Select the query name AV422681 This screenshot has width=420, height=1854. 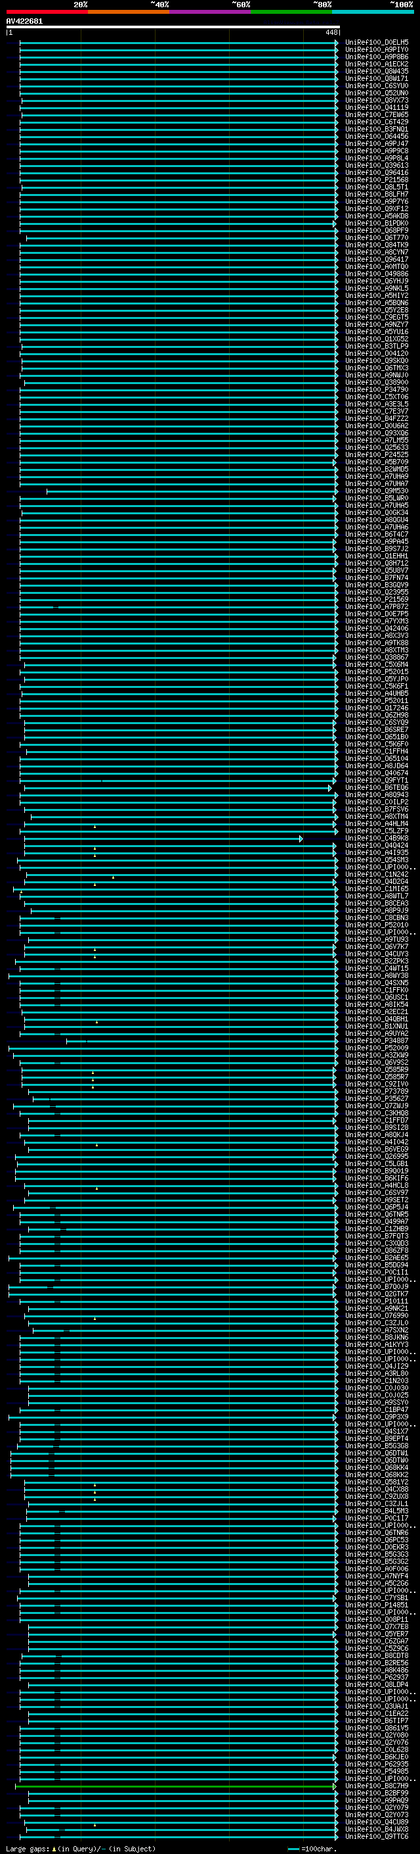[x=24, y=22]
